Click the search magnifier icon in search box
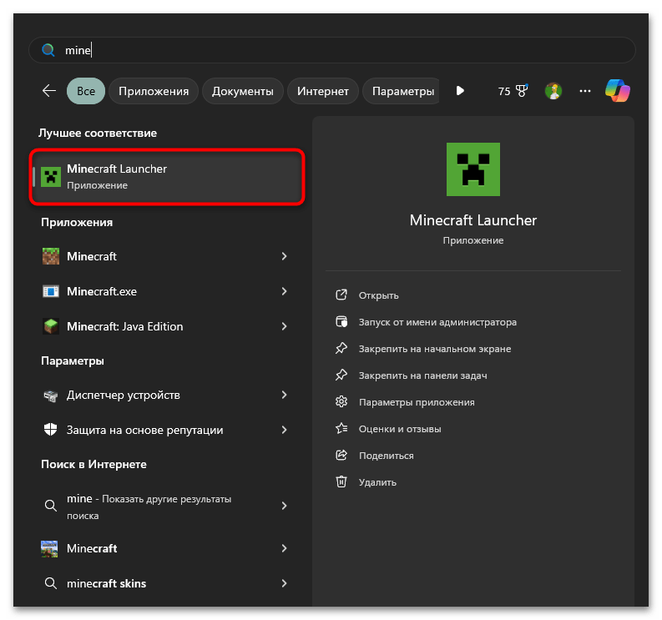Screen dimensions: 662x620 pos(48,50)
